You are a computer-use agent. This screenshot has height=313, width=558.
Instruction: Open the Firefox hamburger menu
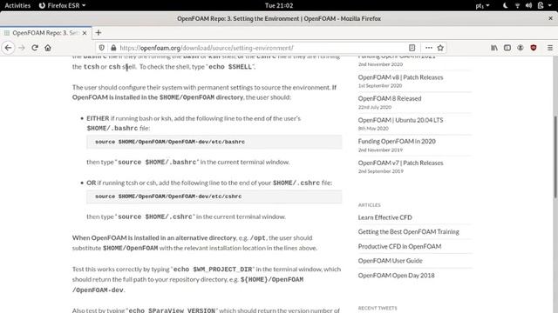[550, 48]
